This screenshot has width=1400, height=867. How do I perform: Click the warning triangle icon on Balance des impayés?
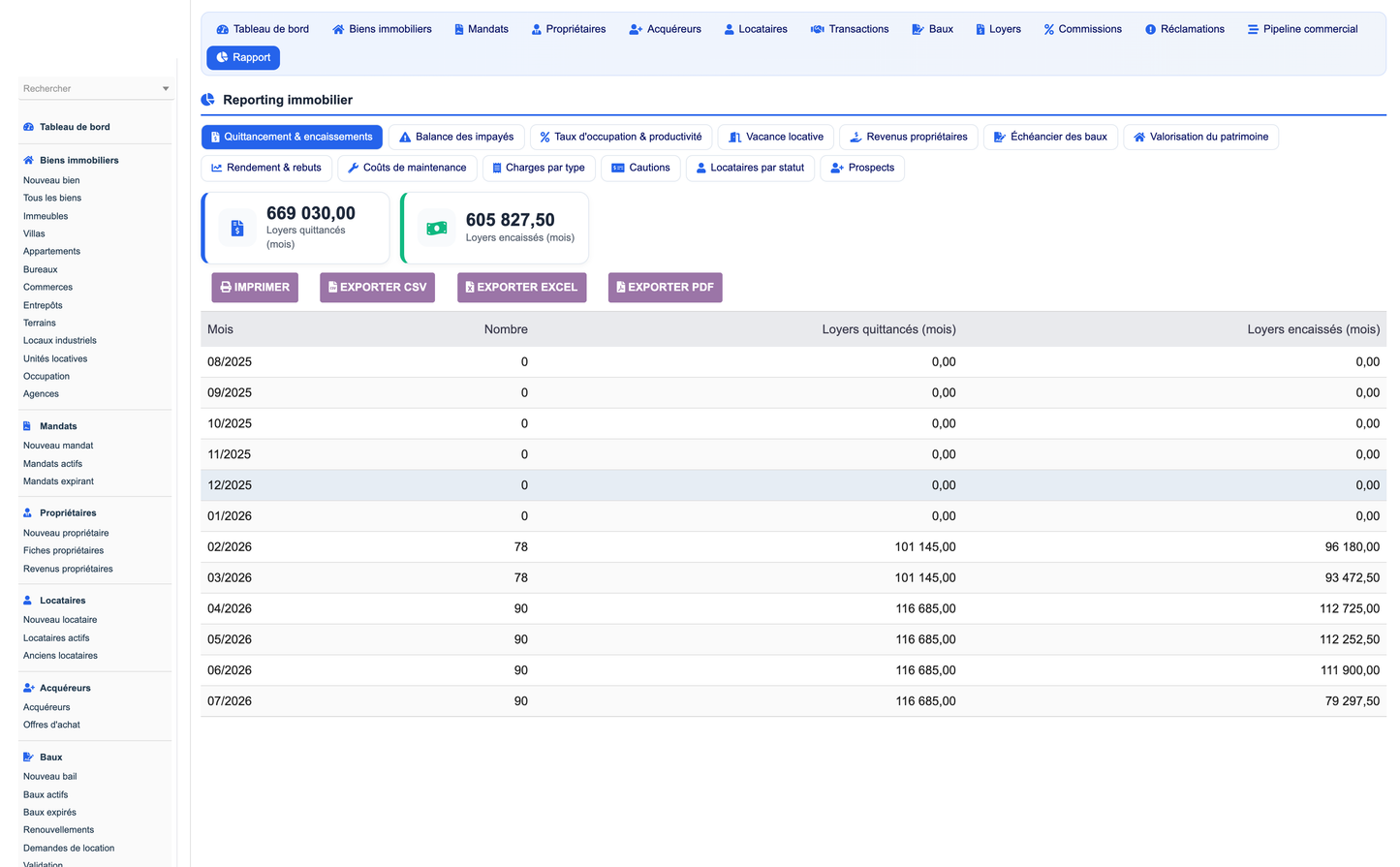pos(405,138)
